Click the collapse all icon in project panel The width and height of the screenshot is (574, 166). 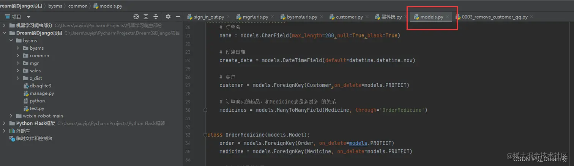click(156, 17)
